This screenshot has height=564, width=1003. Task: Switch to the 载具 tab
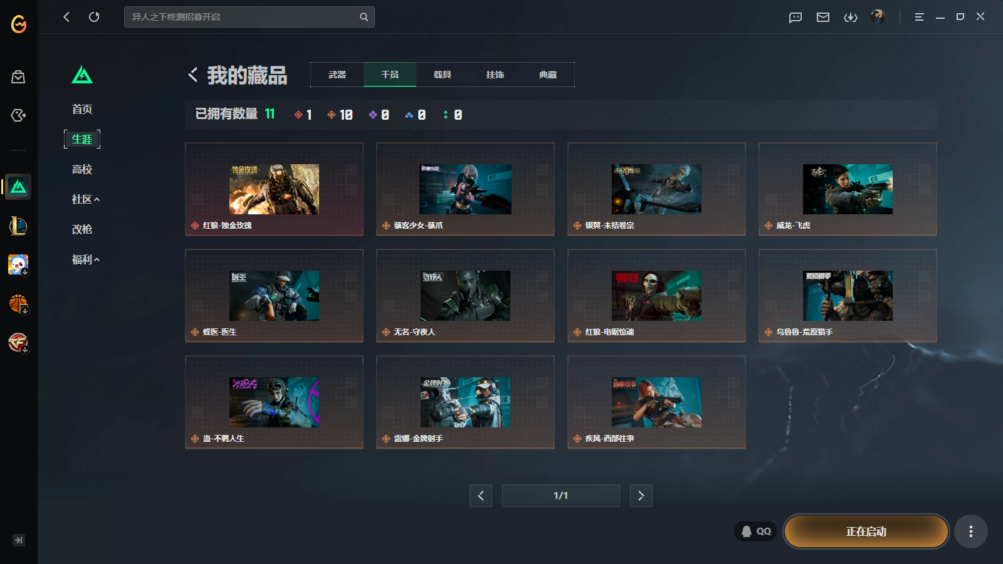(443, 75)
